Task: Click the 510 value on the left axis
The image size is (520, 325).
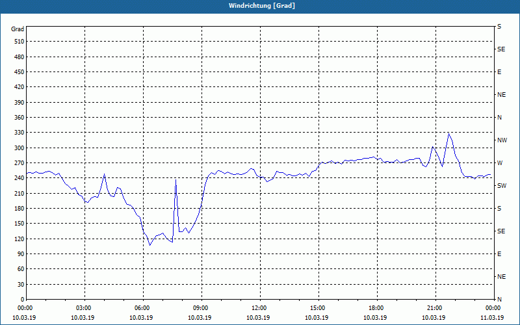Action: click(19, 42)
